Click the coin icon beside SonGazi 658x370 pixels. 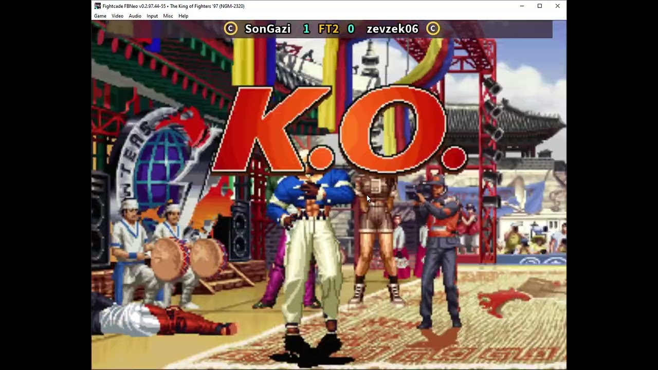point(230,29)
